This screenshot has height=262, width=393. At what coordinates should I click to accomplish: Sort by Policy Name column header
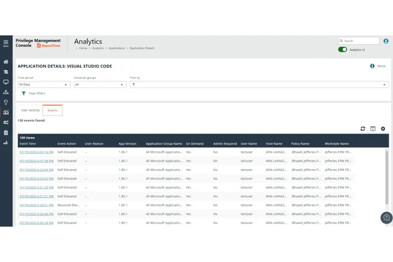300,144
